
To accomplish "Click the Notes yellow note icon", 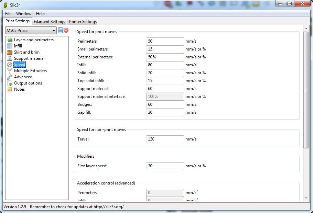I will 10,89.
